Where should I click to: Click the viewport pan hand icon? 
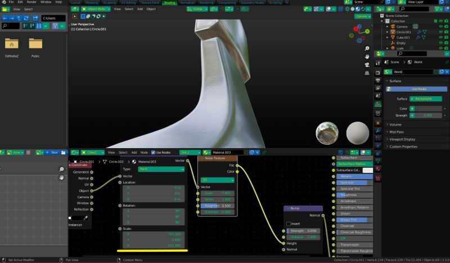pos(367,57)
